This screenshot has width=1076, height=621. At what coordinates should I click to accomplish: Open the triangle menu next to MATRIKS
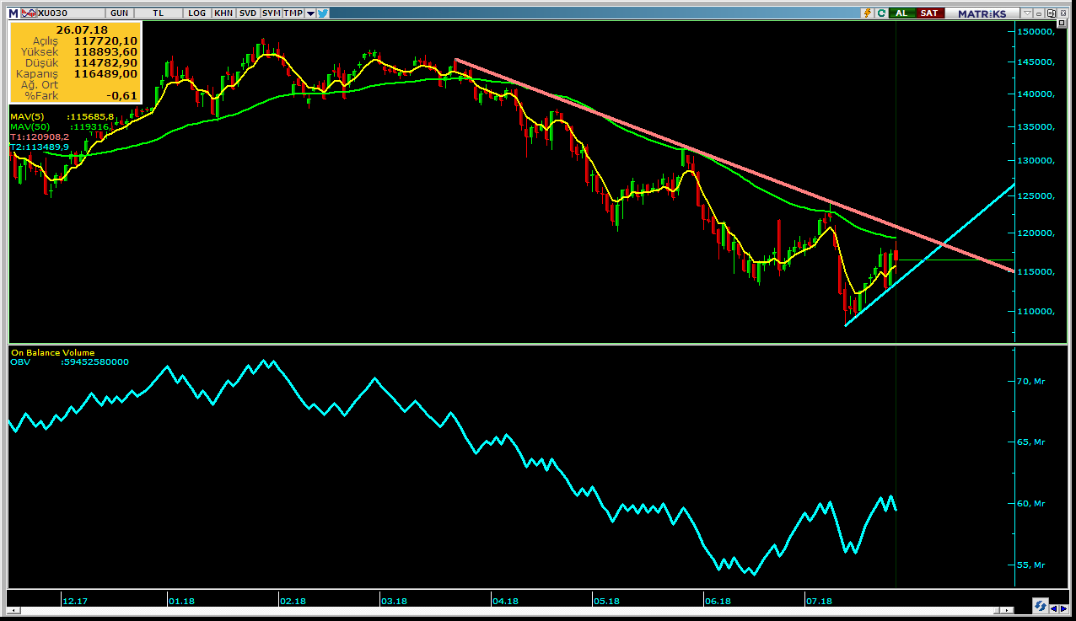[x=1026, y=13]
